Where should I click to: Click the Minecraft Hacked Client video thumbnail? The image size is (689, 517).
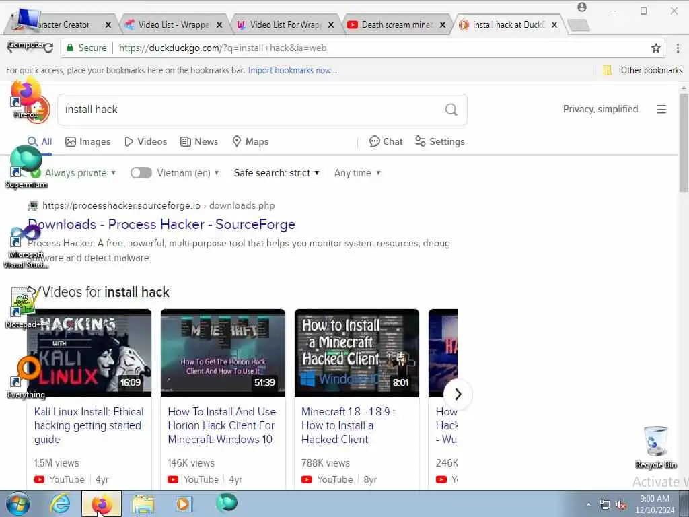(357, 353)
